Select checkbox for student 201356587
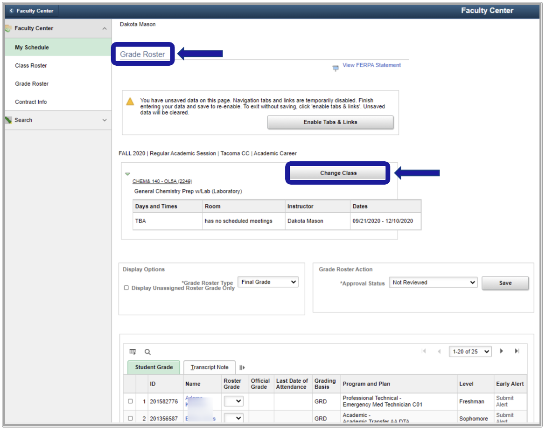 pyautogui.click(x=130, y=418)
